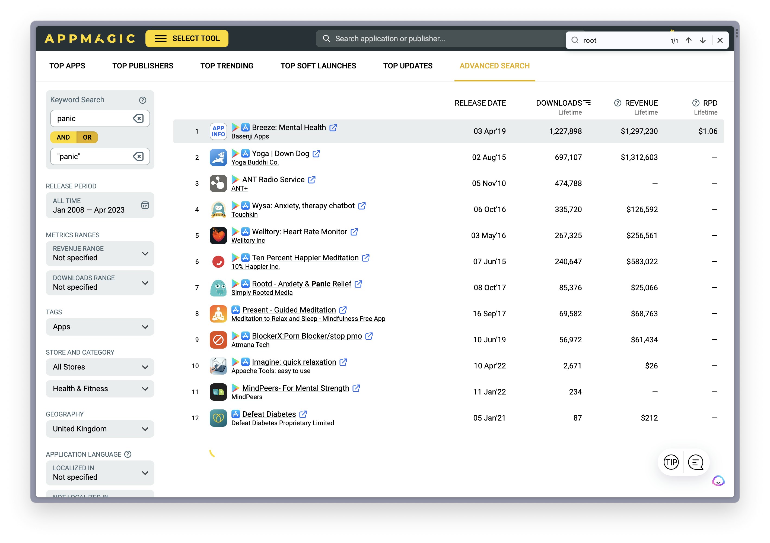The image size is (770, 543).
Task: Open the Breeze: Mental Health external link icon
Action: [x=333, y=128]
